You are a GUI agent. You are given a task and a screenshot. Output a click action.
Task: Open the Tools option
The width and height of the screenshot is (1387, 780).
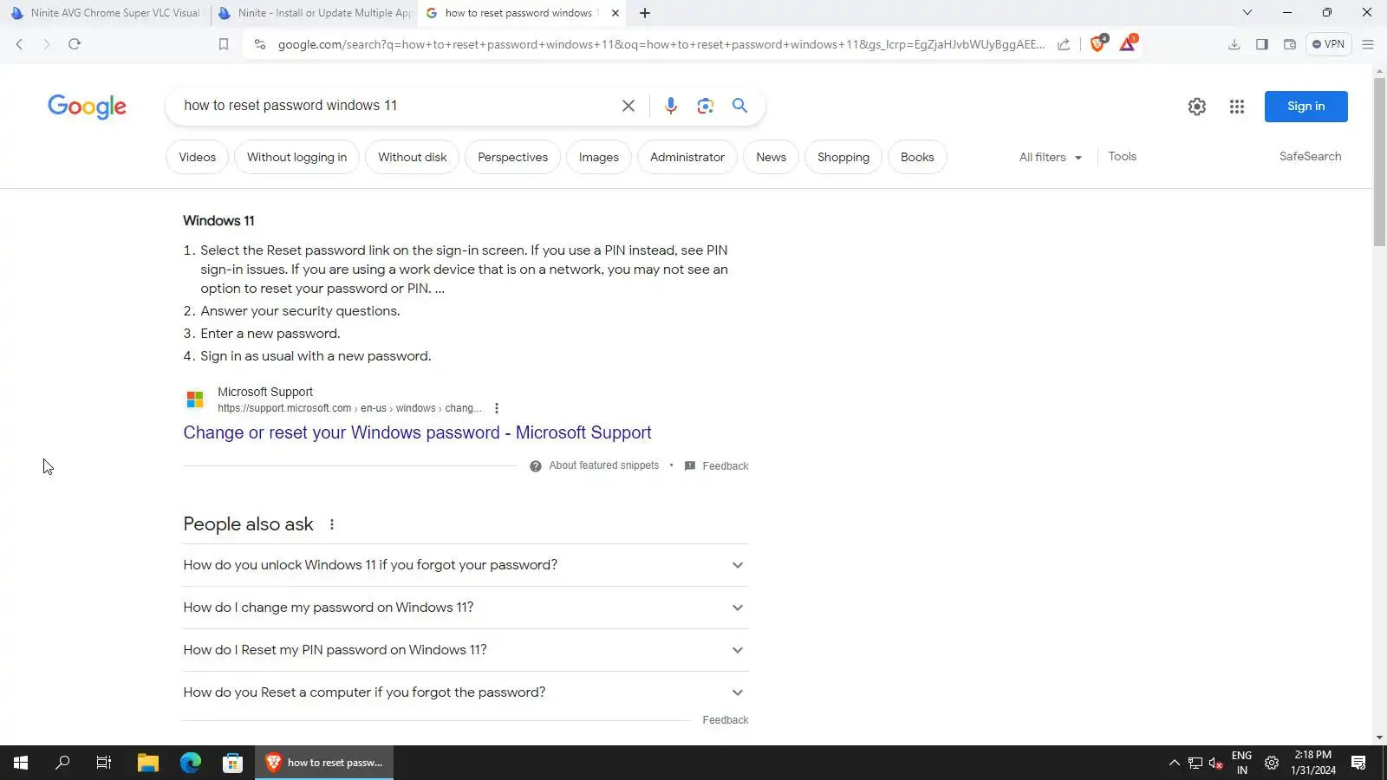(1123, 157)
